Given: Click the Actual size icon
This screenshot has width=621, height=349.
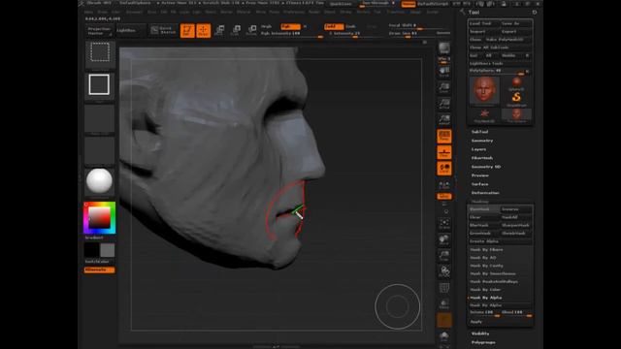Looking at the screenshot, I should pyautogui.click(x=444, y=104).
